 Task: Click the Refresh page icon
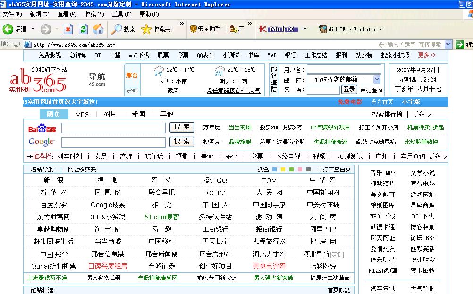point(83,29)
